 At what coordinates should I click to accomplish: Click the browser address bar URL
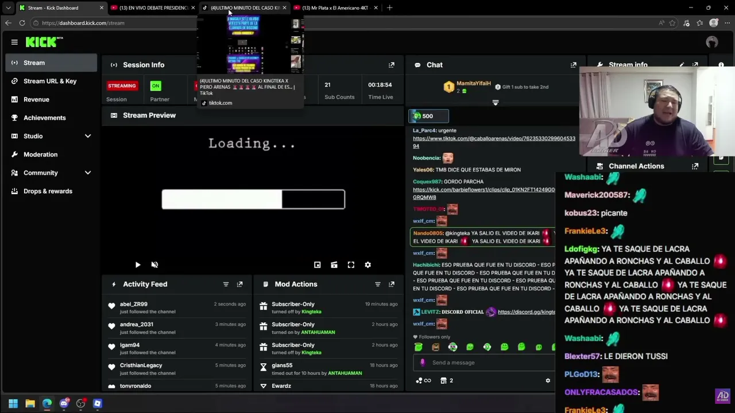[x=83, y=23]
